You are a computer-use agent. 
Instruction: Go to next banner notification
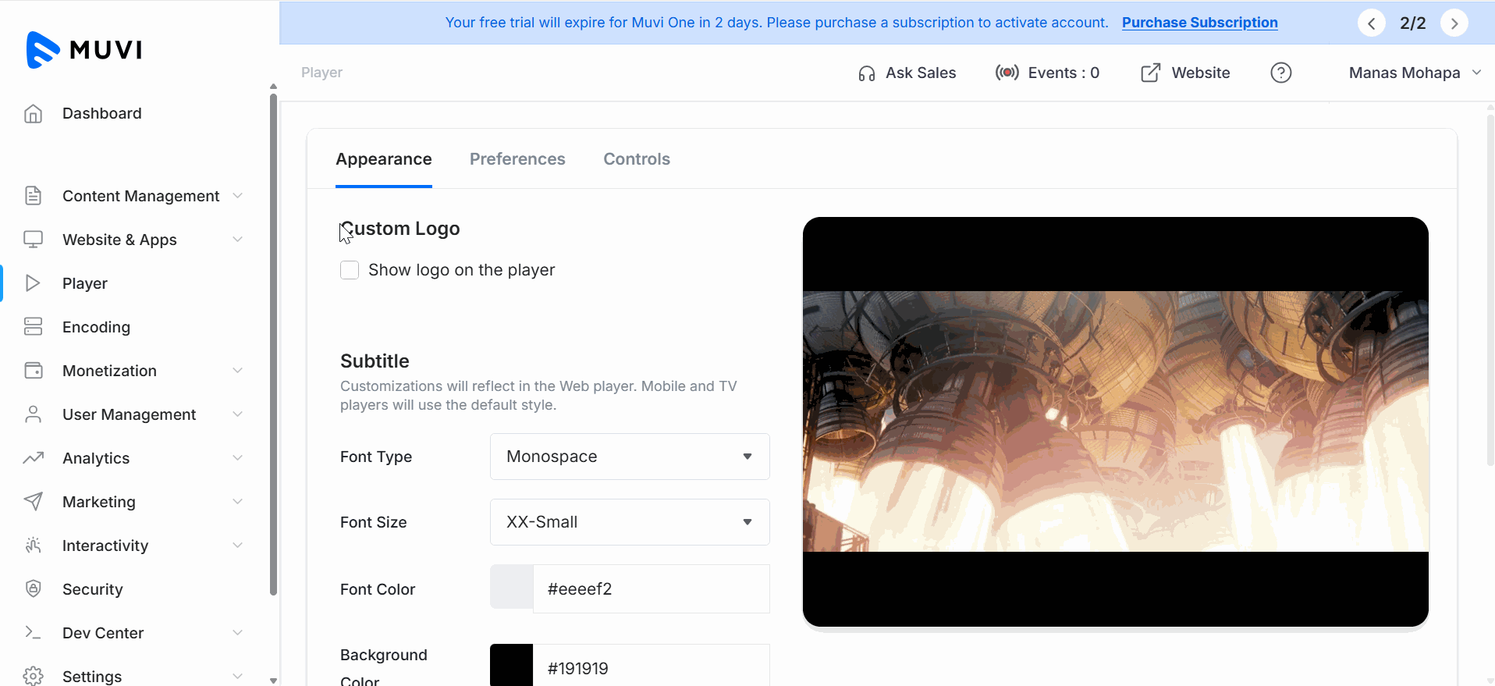tap(1454, 23)
